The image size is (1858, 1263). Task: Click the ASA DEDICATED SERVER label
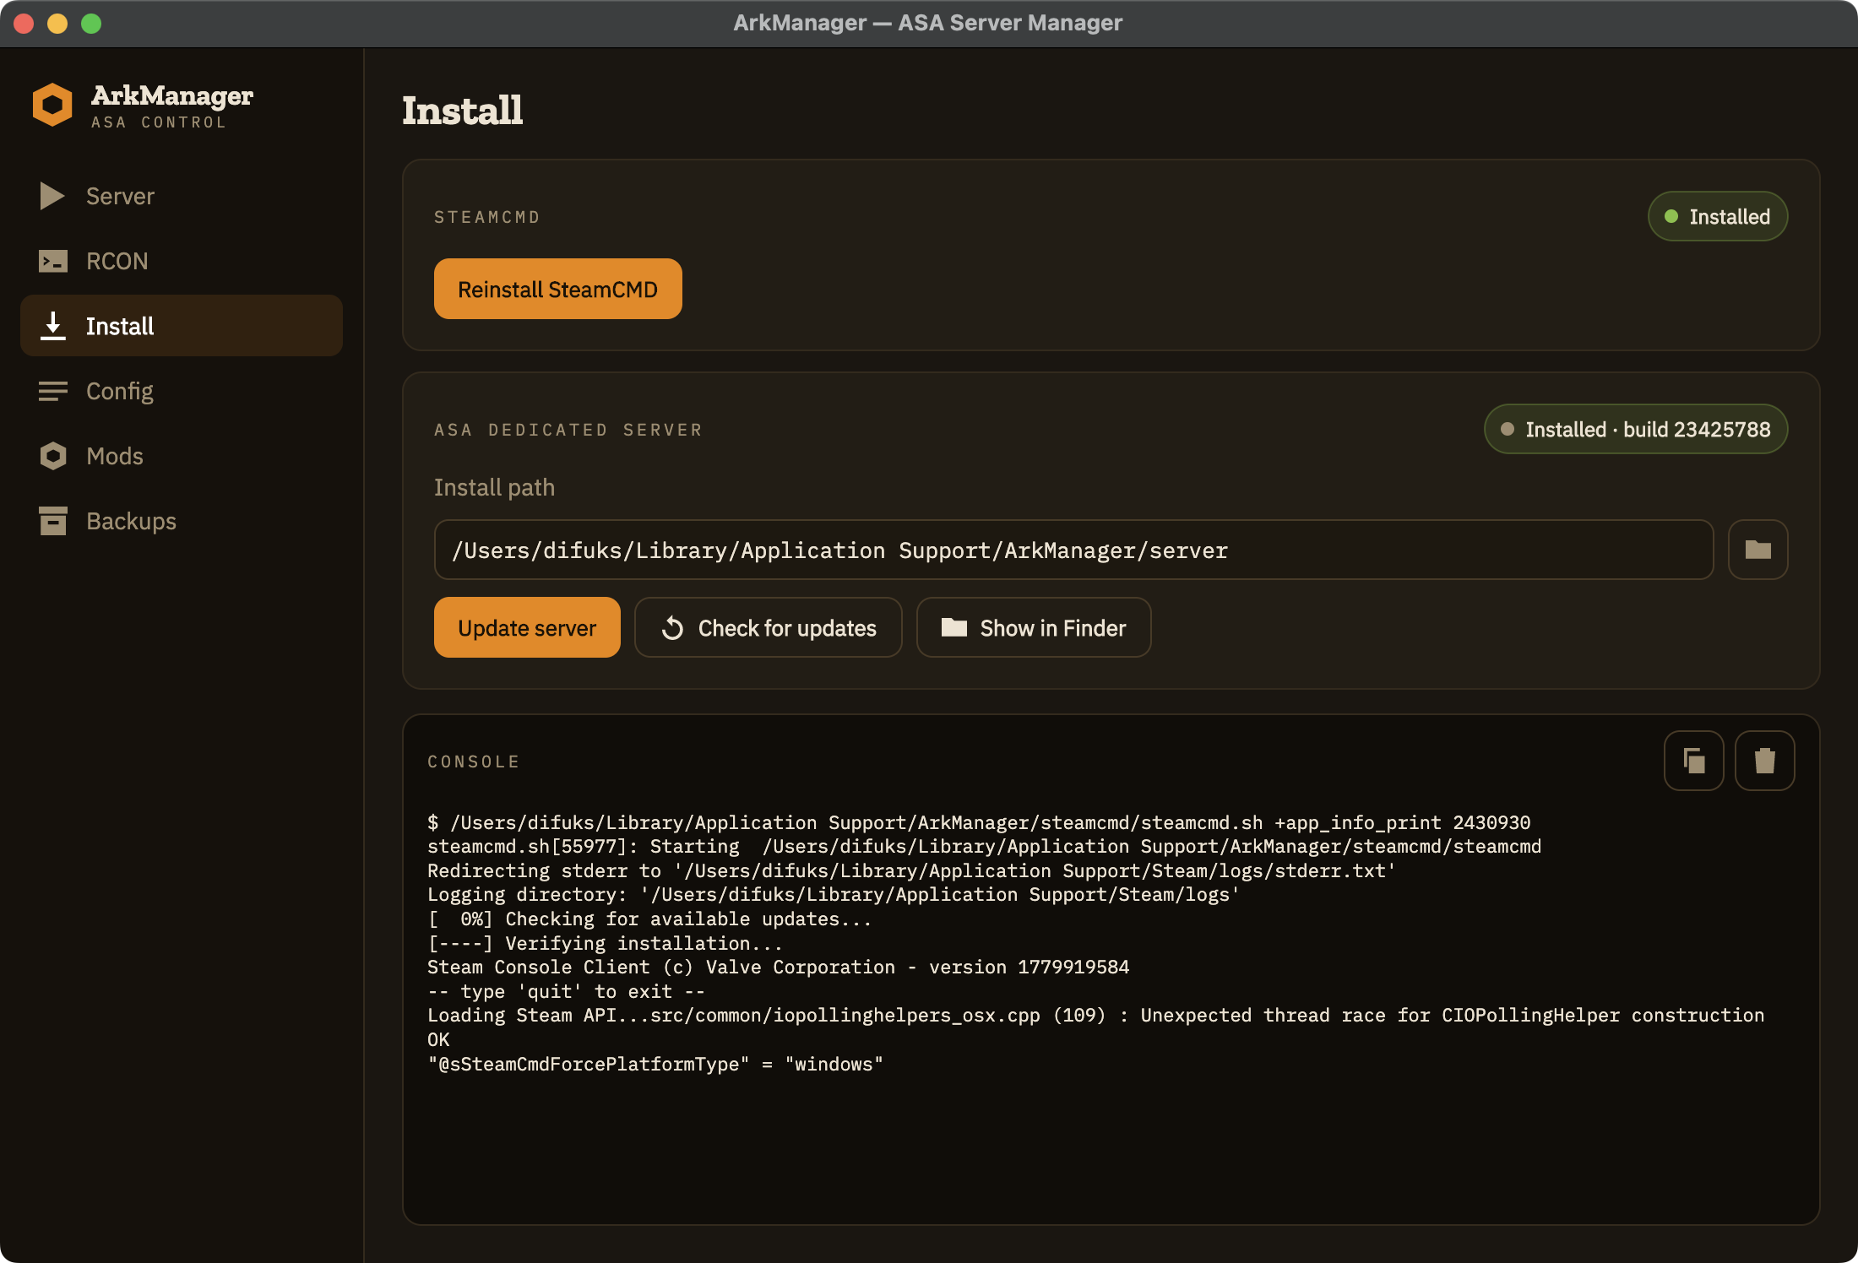click(x=568, y=430)
